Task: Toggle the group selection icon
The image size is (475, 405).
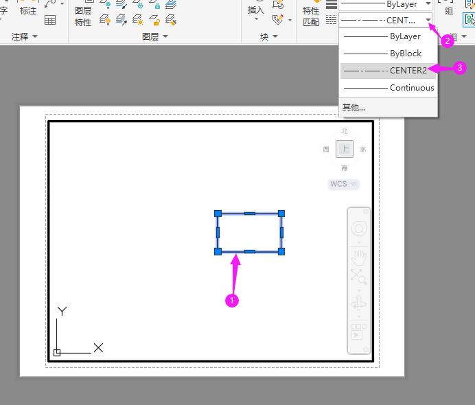Action: pyautogui.click(x=470, y=20)
